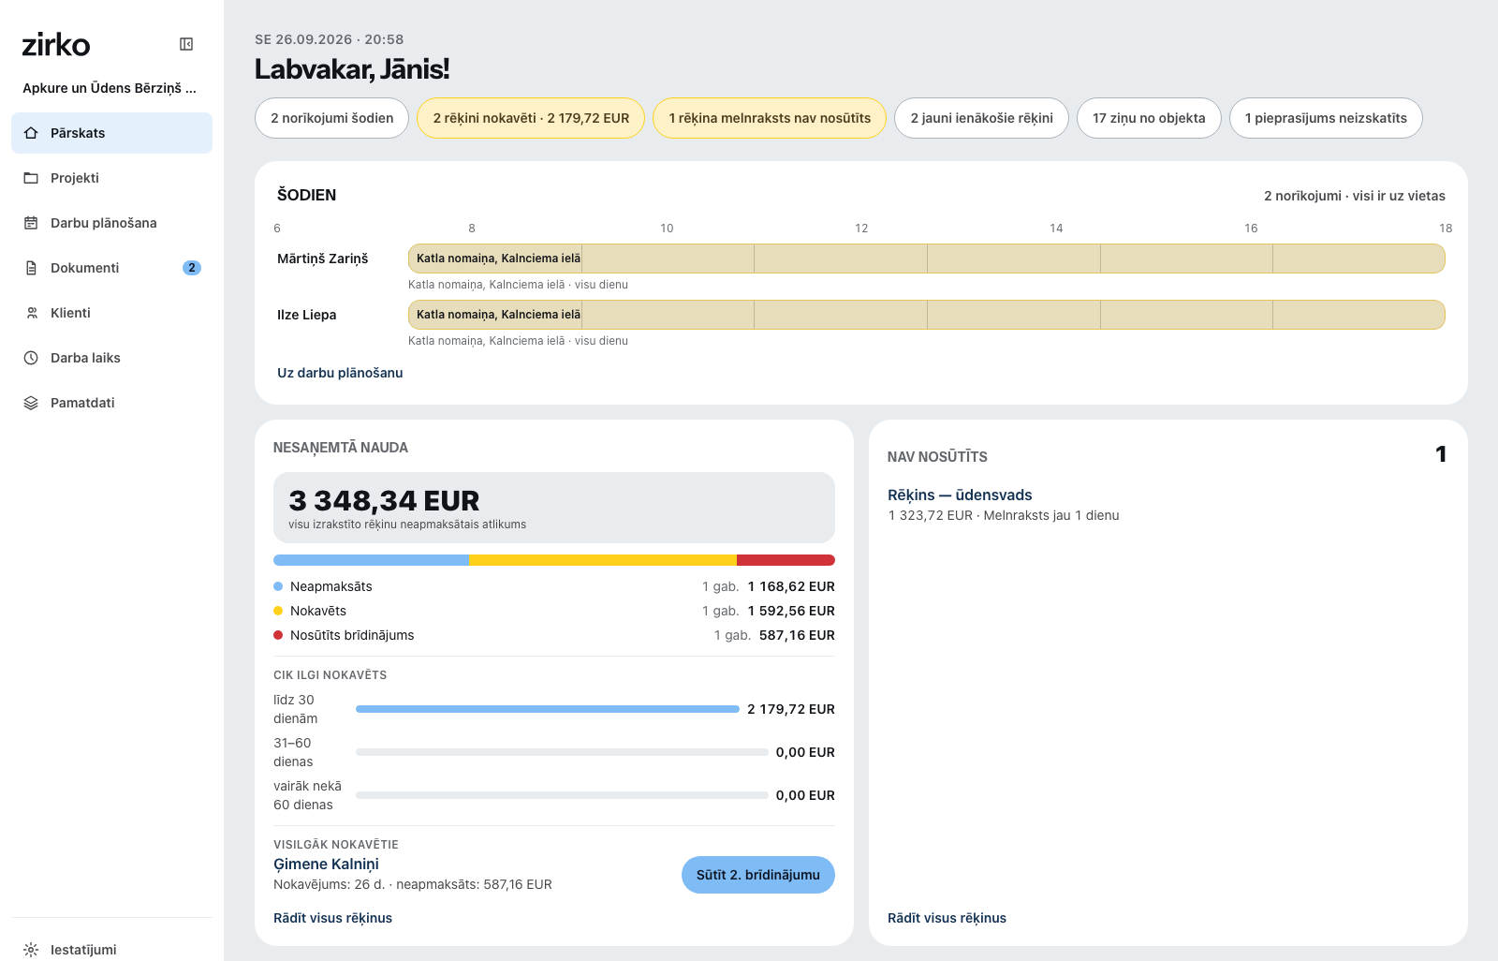Open the '17 ziņu no objekta' chip

tap(1149, 118)
